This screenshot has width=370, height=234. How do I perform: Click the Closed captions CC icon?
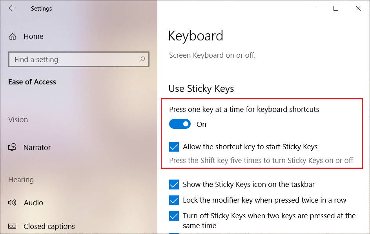(13, 227)
